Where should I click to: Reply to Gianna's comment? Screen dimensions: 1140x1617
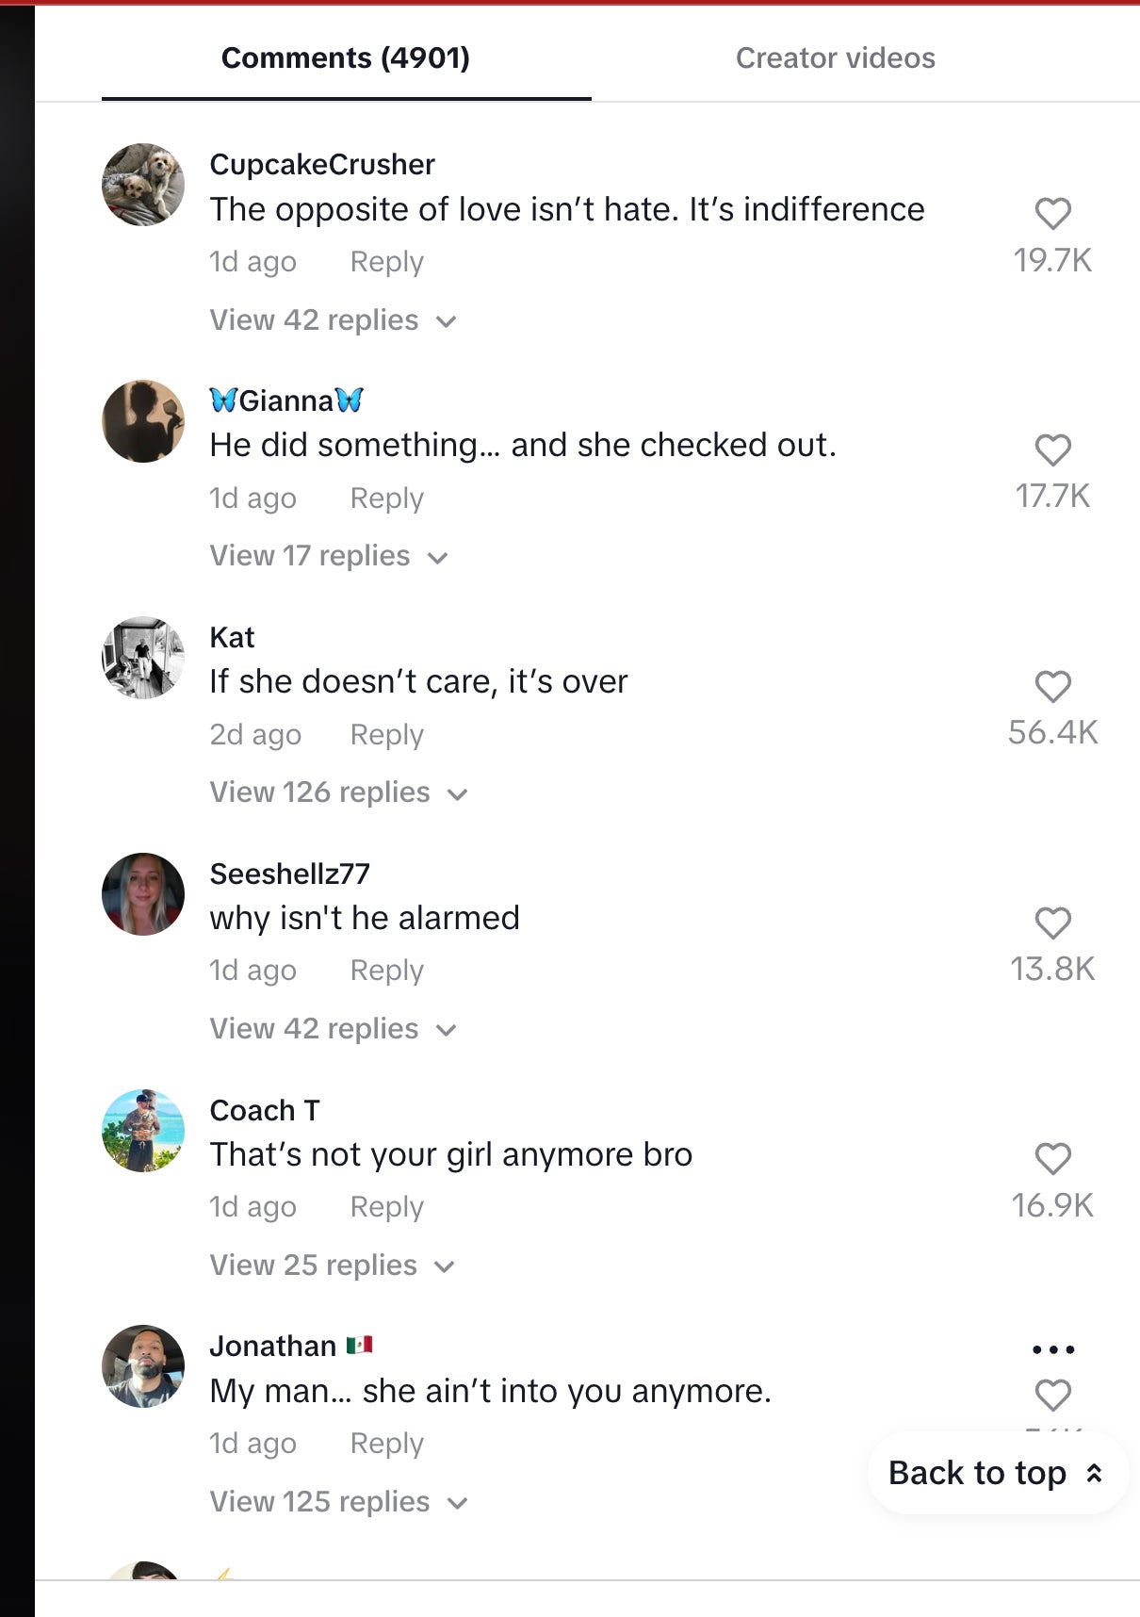click(386, 498)
